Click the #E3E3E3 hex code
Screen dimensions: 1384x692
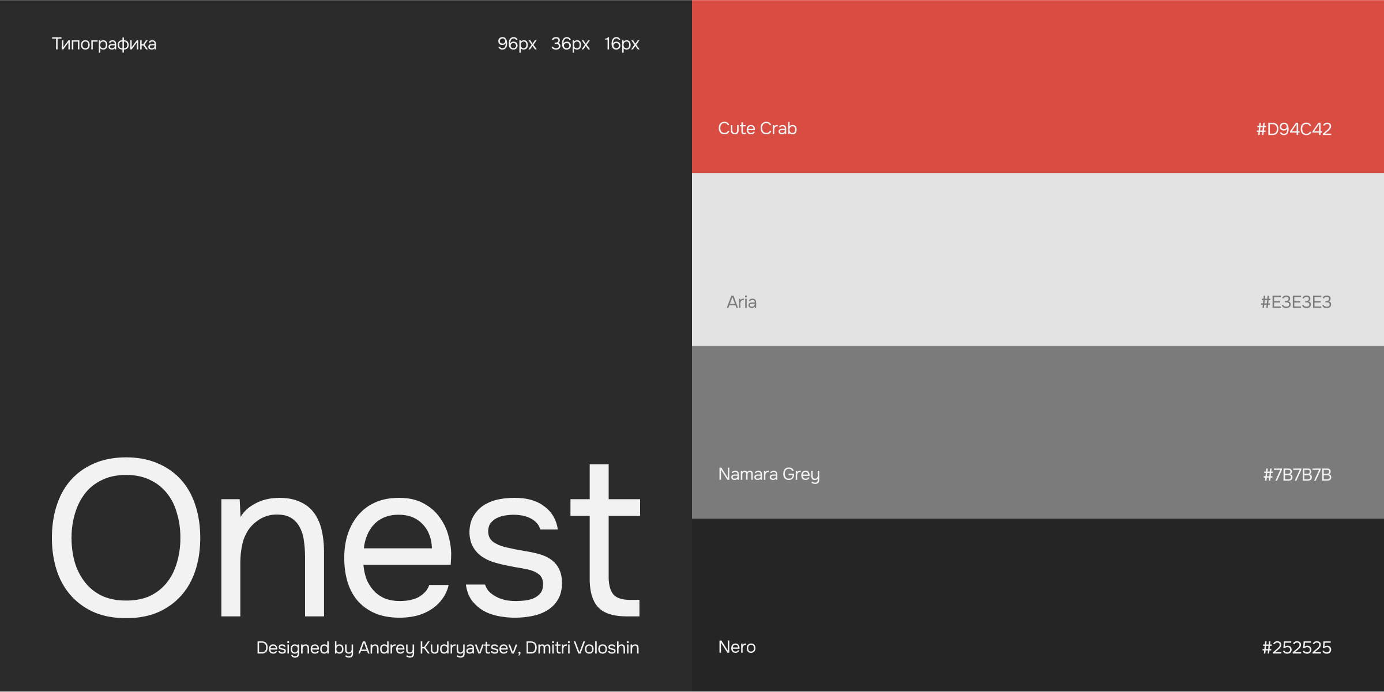[1296, 302]
